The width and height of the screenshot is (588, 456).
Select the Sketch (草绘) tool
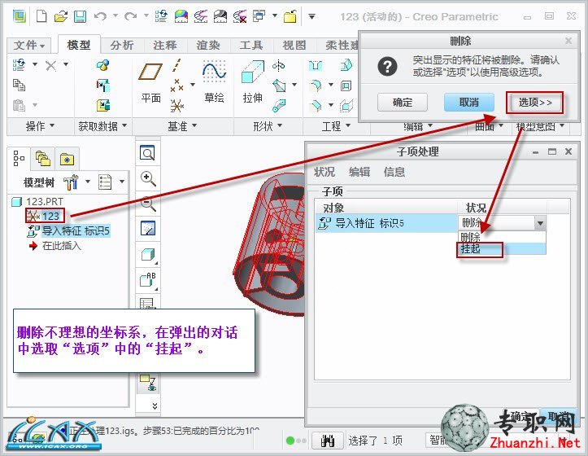click(x=214, y=81)
